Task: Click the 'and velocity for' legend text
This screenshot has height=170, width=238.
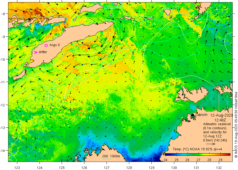Action: click(215, 132)
